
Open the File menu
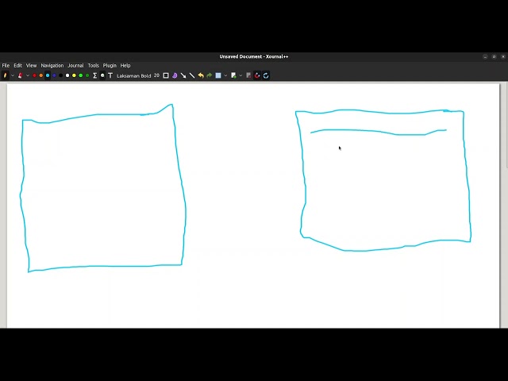6,65
